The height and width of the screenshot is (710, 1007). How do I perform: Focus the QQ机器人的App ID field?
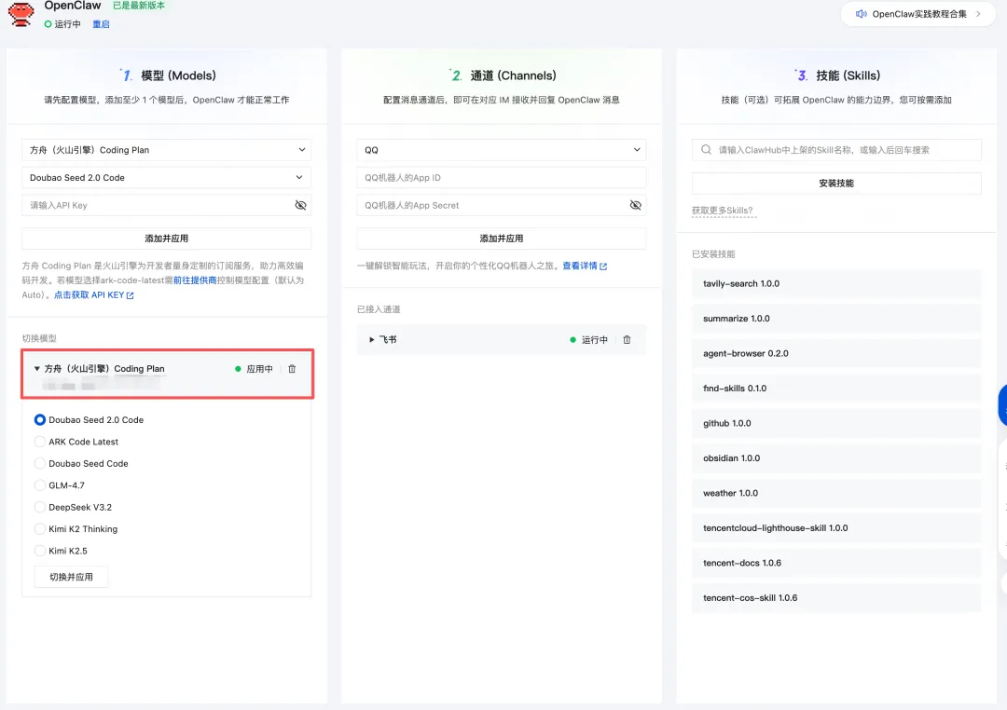(x=501, y=177)
